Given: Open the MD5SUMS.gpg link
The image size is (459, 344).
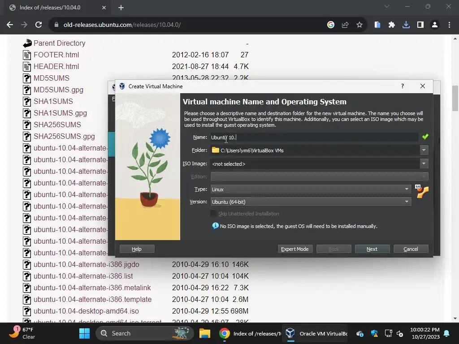Looking at the screenshot, I should click(x=59, y=90).
